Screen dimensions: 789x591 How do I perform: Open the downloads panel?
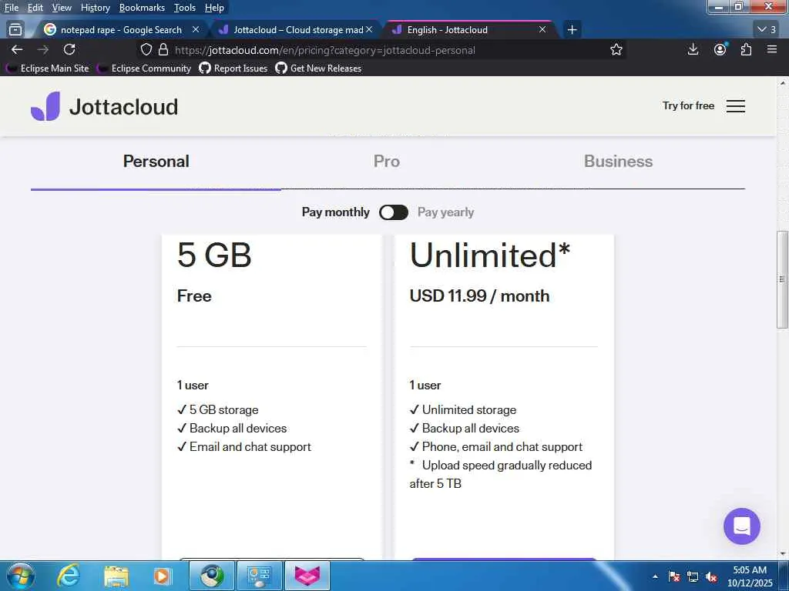693,49
